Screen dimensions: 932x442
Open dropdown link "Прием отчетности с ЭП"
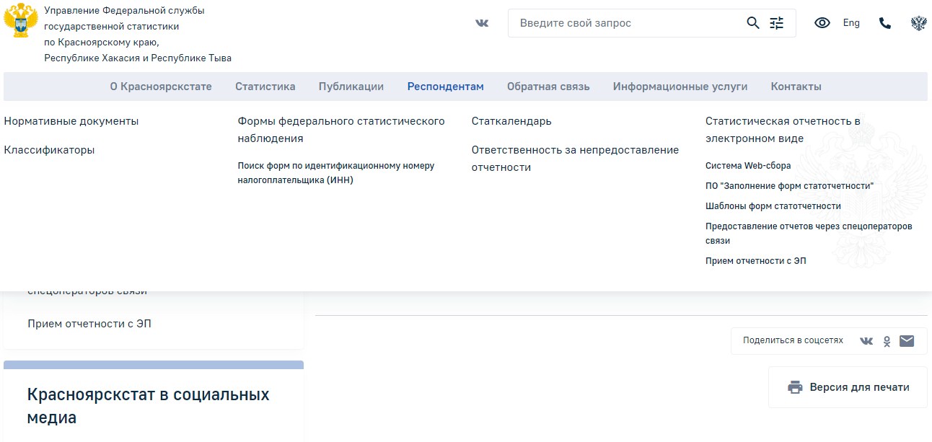click(756, 261)
